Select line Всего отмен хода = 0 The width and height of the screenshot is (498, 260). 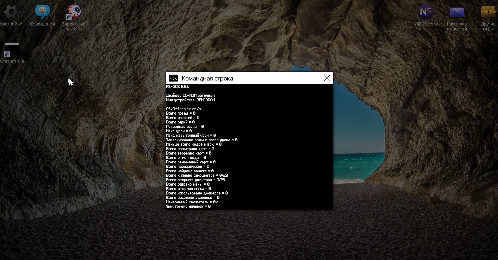(x=186, y=158)
